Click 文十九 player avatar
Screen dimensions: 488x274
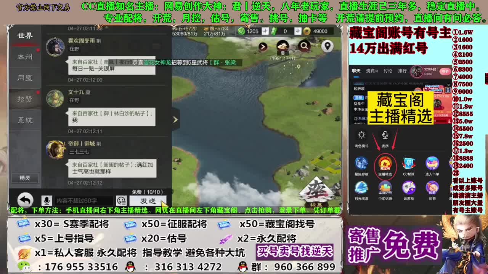point(55,99)
